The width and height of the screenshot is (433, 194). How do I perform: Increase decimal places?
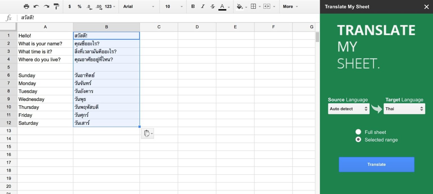(x=99, y=6)
